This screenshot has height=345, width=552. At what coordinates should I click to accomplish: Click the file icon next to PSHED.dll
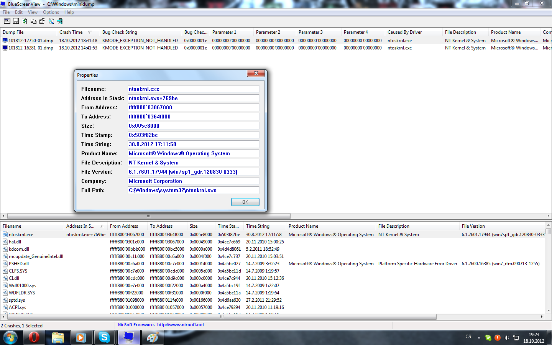[x=5, y=264]
